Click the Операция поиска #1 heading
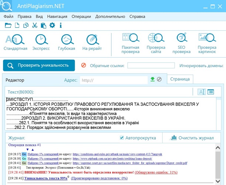 pos(24,145)
